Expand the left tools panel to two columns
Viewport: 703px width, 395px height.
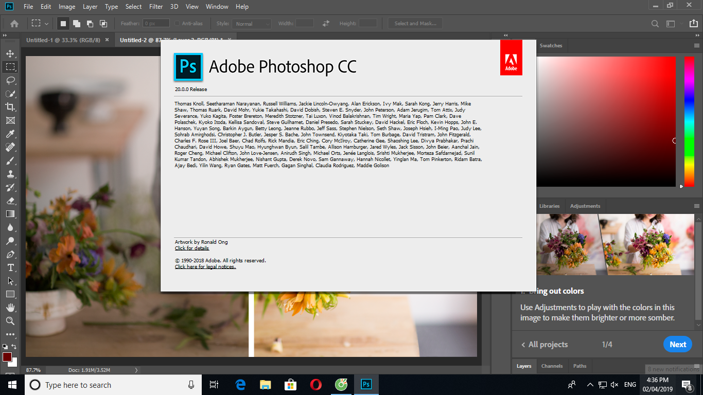tap(5, 35)
